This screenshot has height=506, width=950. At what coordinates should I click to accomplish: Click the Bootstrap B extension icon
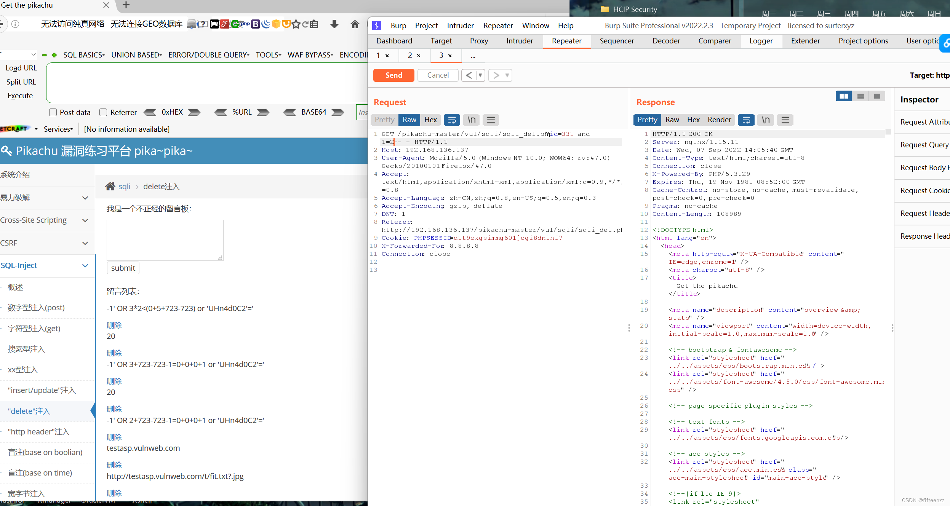[x=256, y=24]
